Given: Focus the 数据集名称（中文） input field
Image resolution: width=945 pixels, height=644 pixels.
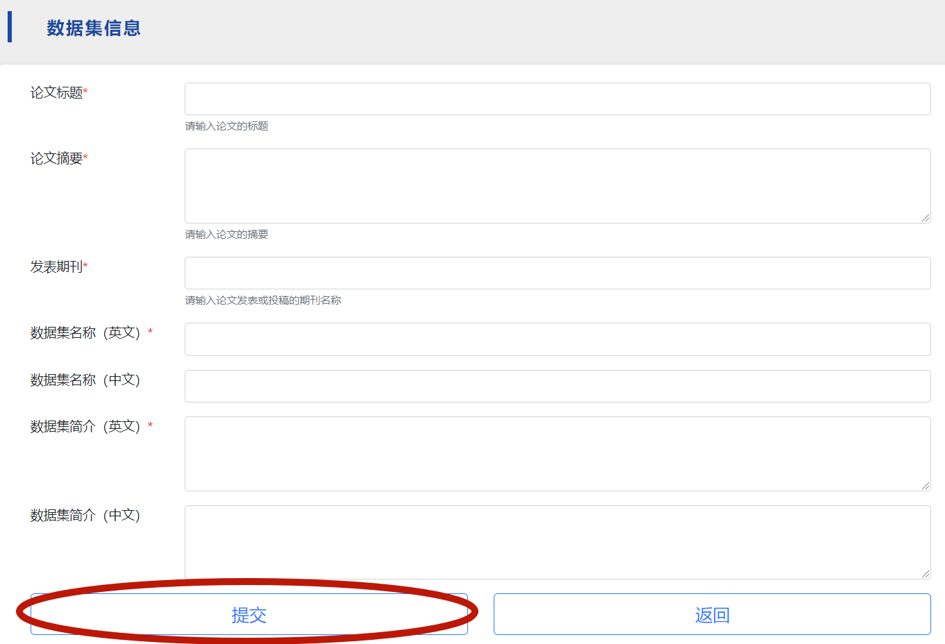Looking at the screenshot, I should [557, 387].
